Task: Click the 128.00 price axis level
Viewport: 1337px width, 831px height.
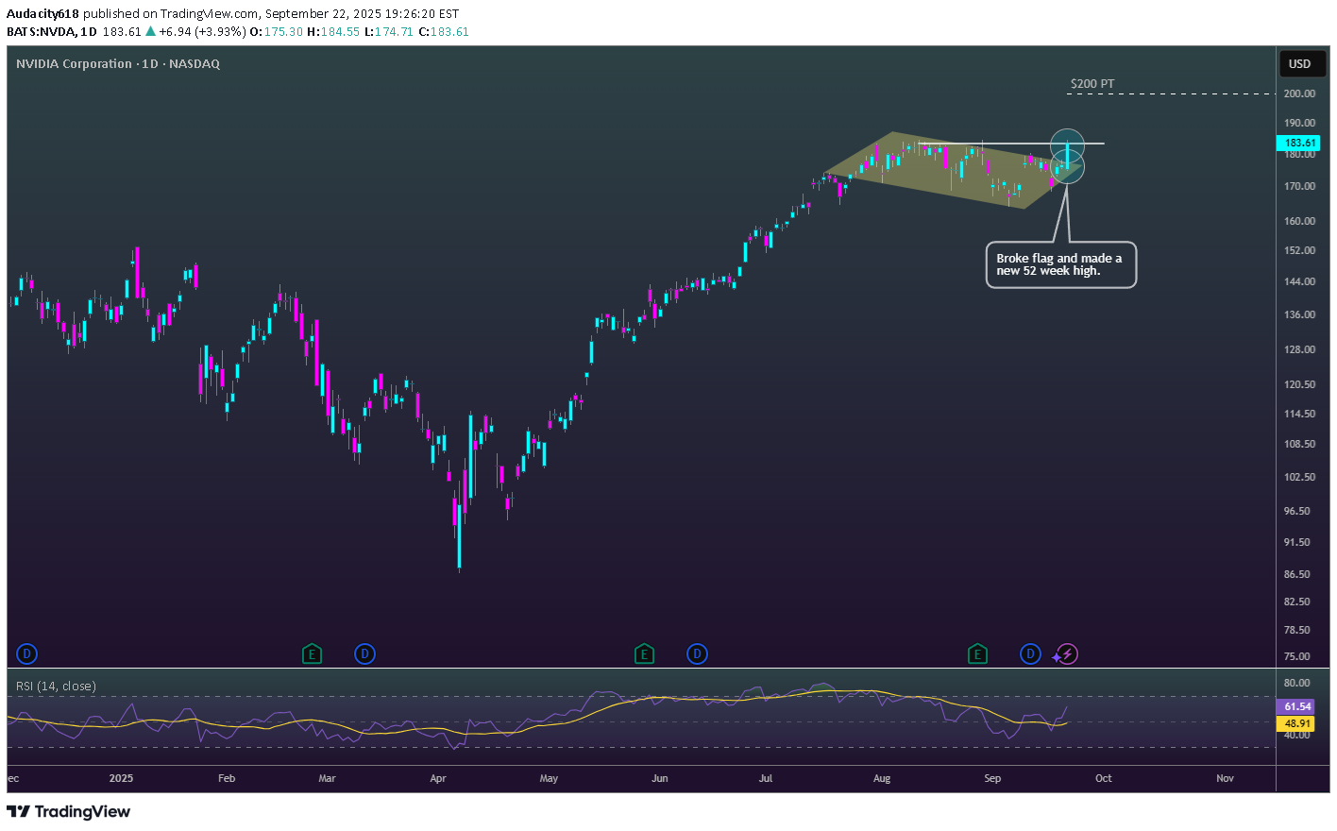Action: click(x=1299, y=349)
